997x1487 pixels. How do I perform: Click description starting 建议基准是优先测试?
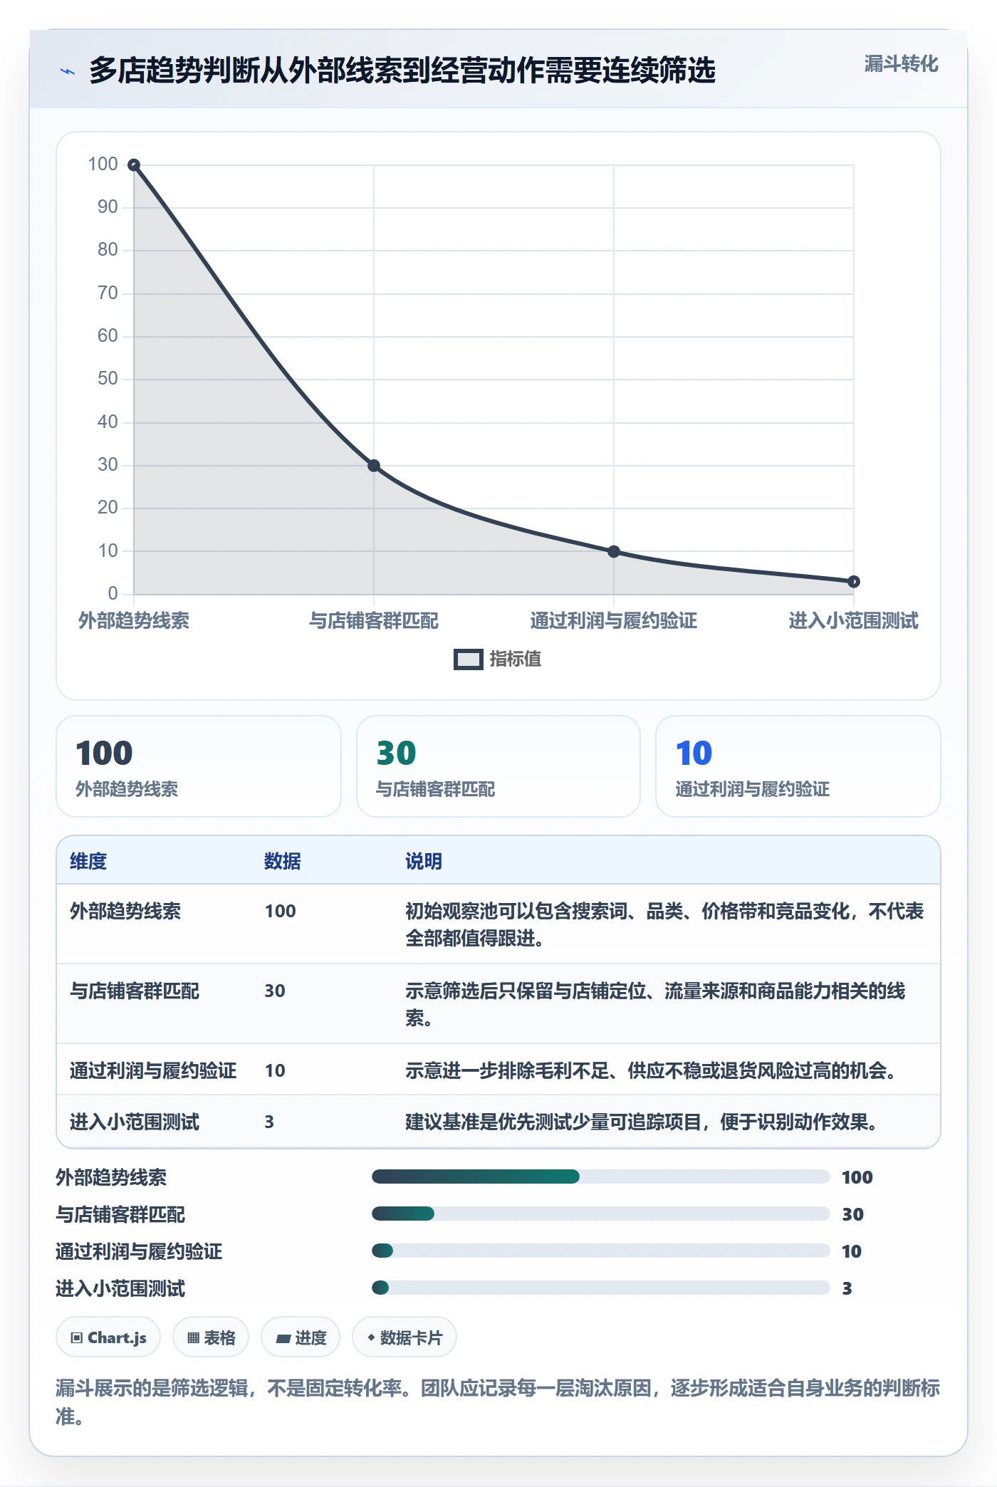pyautogui.click(x=642, y=1122)
